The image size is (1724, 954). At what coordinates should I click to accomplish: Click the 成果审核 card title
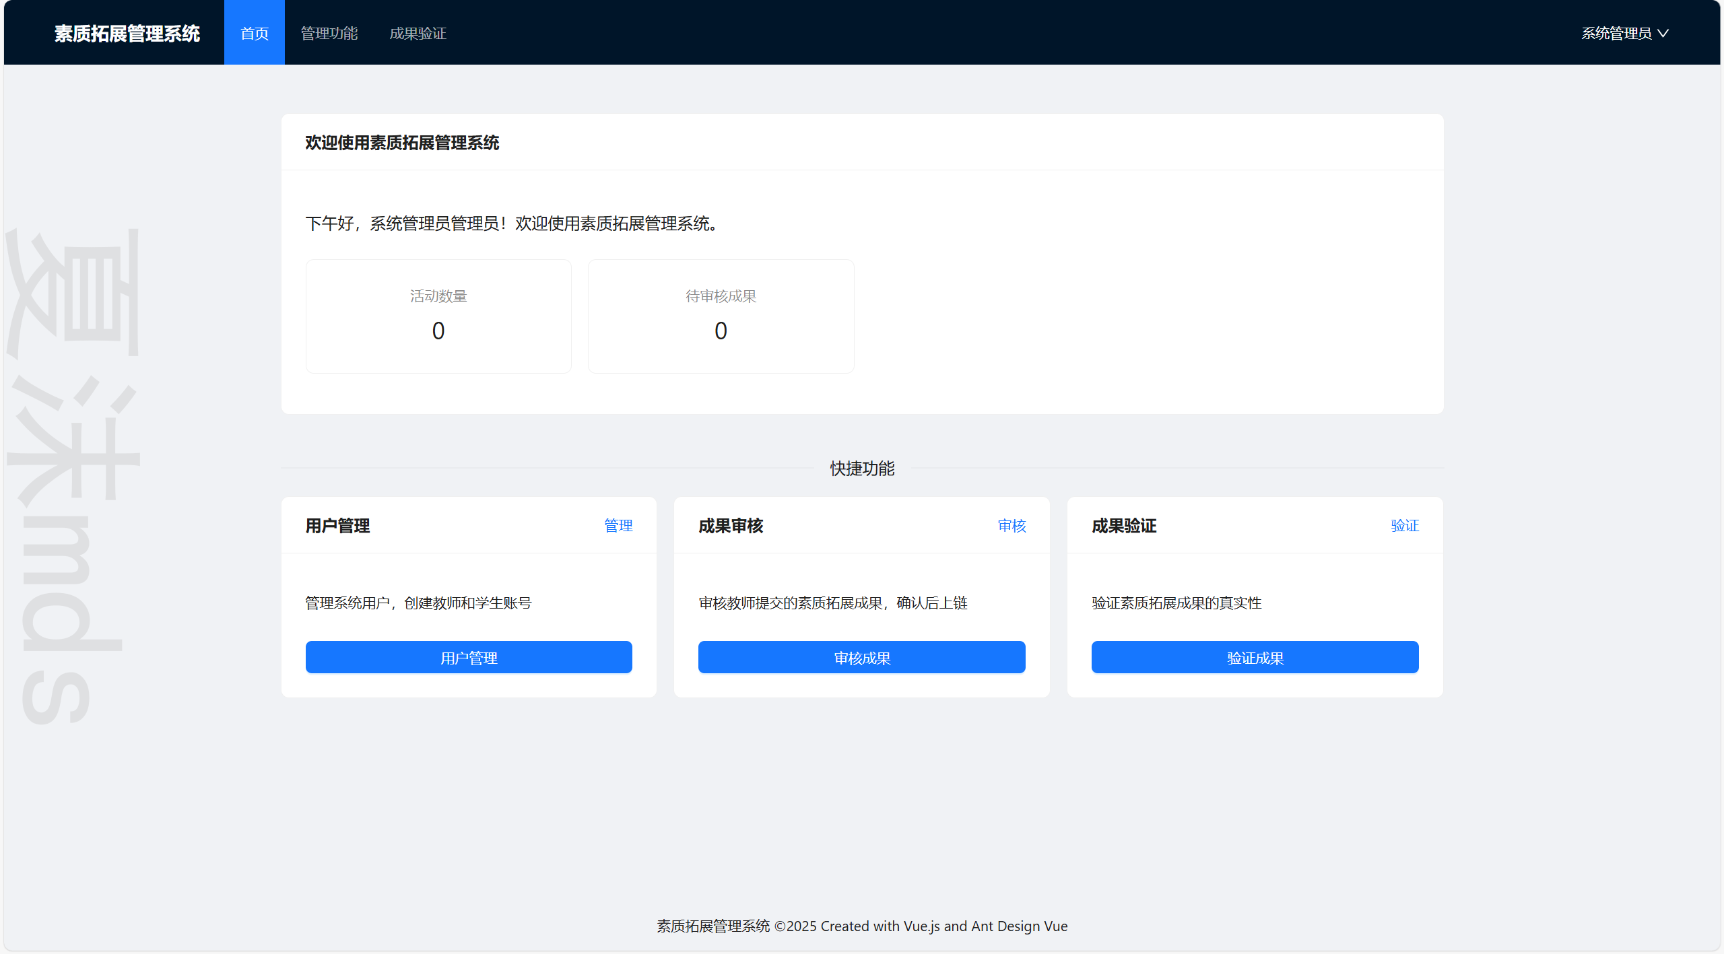(x=731, y=525)
